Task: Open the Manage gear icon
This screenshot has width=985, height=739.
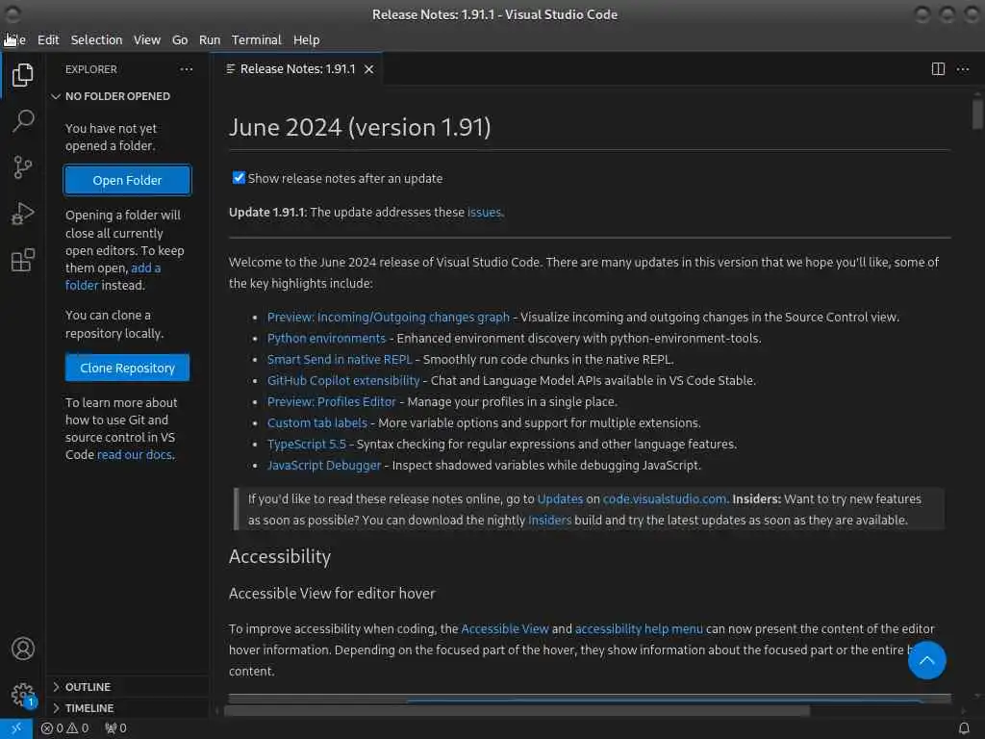Action: (x=23, y=695)
